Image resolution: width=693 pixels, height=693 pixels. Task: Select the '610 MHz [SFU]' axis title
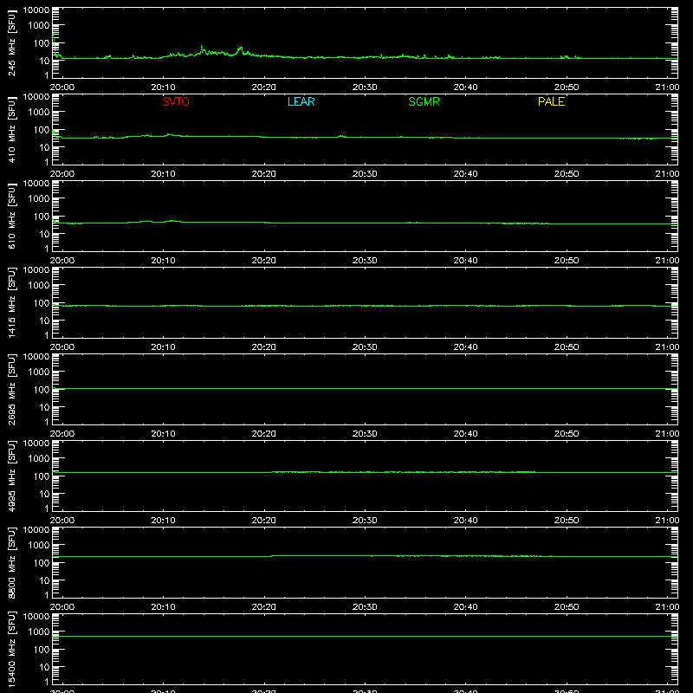(11, 216)
